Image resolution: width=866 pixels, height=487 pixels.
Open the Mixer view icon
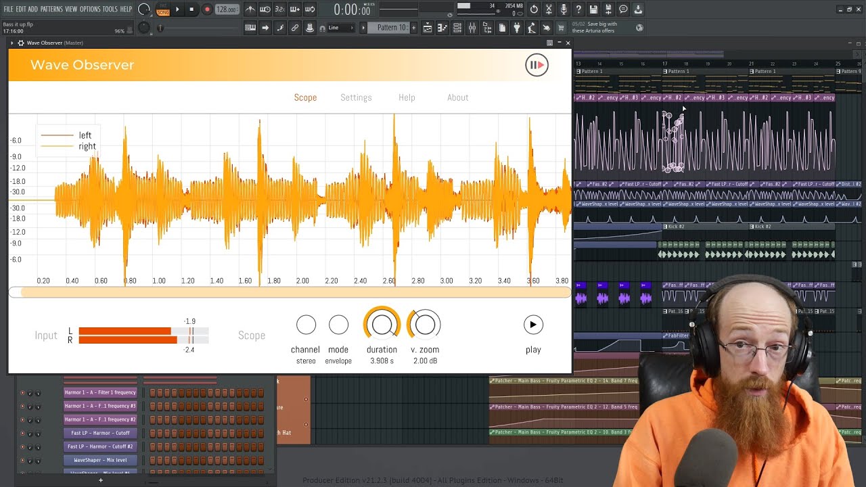click(472, 28)
